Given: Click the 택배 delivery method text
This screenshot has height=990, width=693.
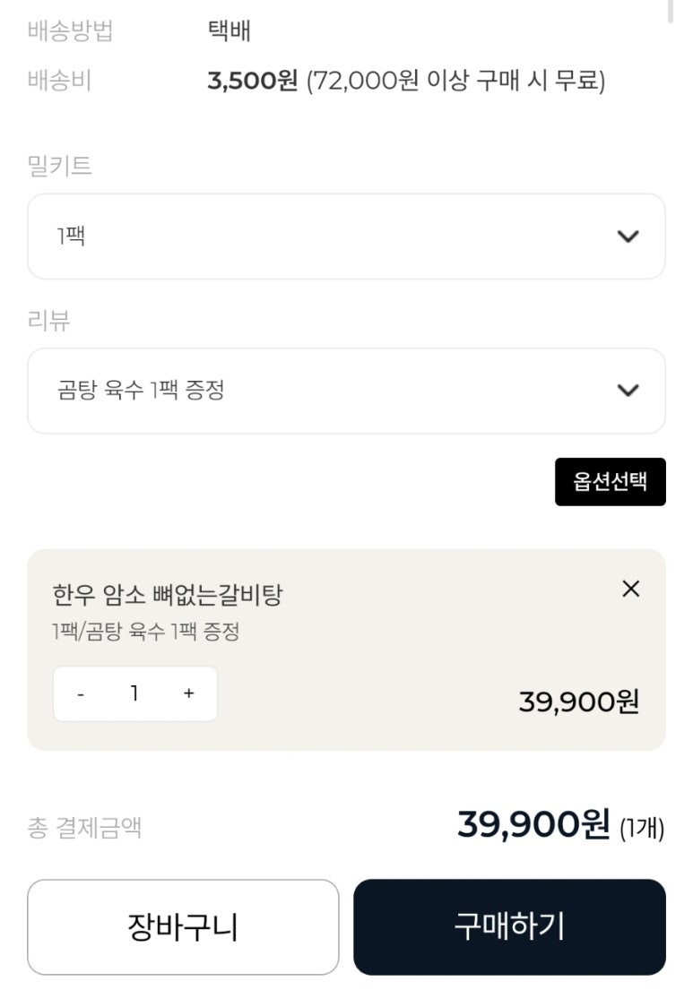Looking at the screenshot, I should (x=229, y=31).
